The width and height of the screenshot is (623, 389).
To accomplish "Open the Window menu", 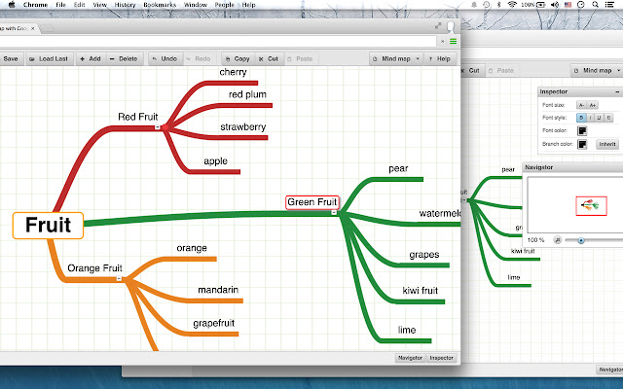I will [196, 5].
